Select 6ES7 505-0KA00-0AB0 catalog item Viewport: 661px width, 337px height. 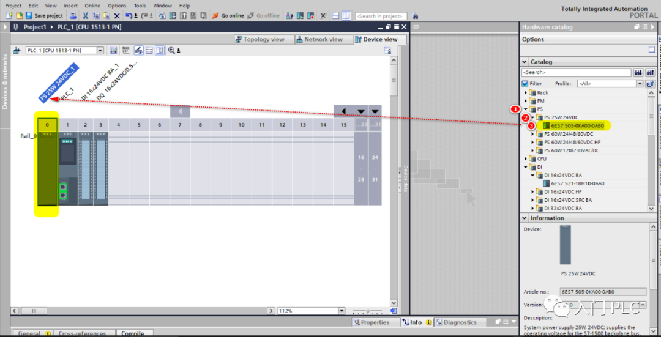pos(577,125)
